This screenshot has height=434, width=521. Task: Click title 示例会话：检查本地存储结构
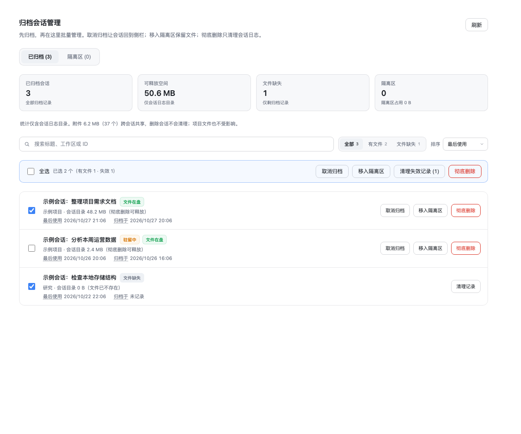click(79, 278)
